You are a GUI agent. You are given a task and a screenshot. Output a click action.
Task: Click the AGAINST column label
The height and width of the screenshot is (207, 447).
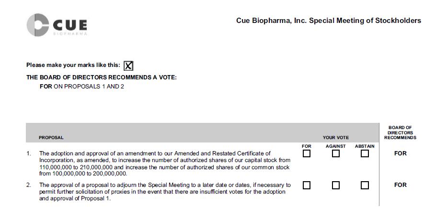336,146
